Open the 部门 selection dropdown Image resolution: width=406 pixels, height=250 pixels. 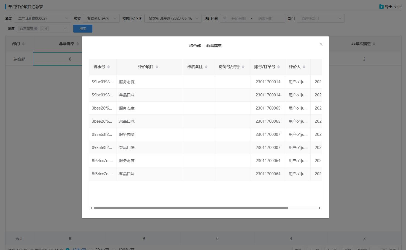point(320,18)
